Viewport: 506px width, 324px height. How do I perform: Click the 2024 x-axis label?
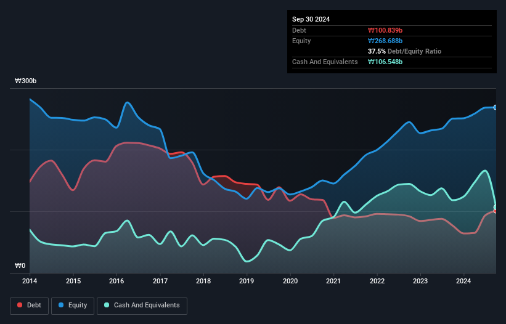463,281
